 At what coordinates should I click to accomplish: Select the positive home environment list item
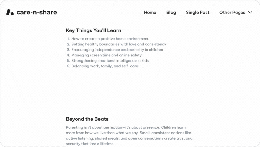[x=110, y=39]
